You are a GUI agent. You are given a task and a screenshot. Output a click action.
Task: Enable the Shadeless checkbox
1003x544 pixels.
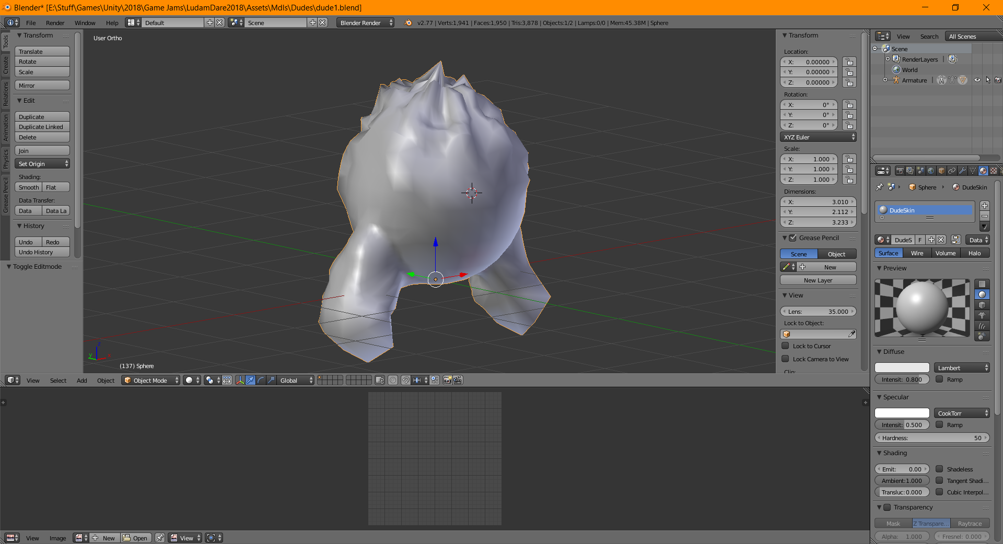tap(939, 469)
